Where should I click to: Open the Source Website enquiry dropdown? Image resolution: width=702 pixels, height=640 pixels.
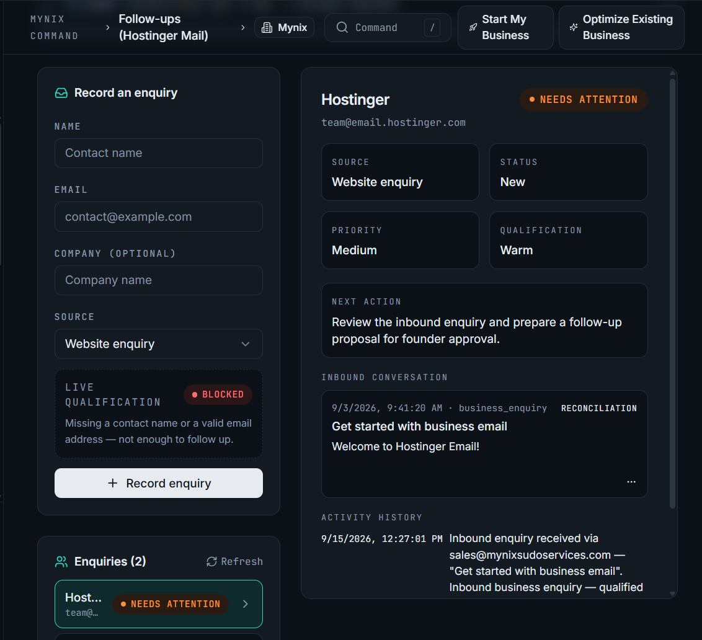(x=159, y=344)
